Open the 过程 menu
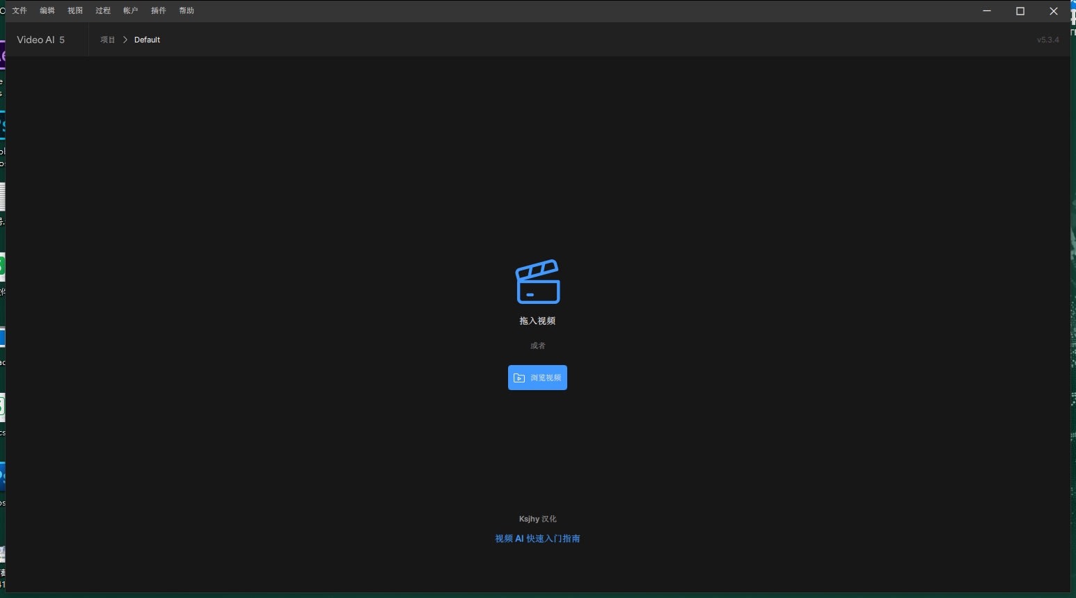Screen dimensions: 1076x598 click(x=102, y=10)
